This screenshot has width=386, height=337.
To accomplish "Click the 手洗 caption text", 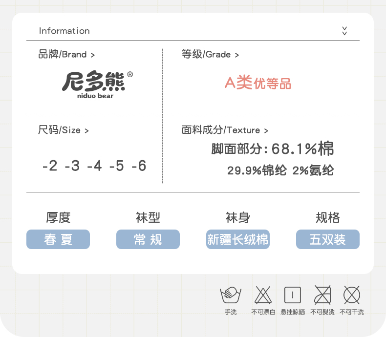I will 231,312.
